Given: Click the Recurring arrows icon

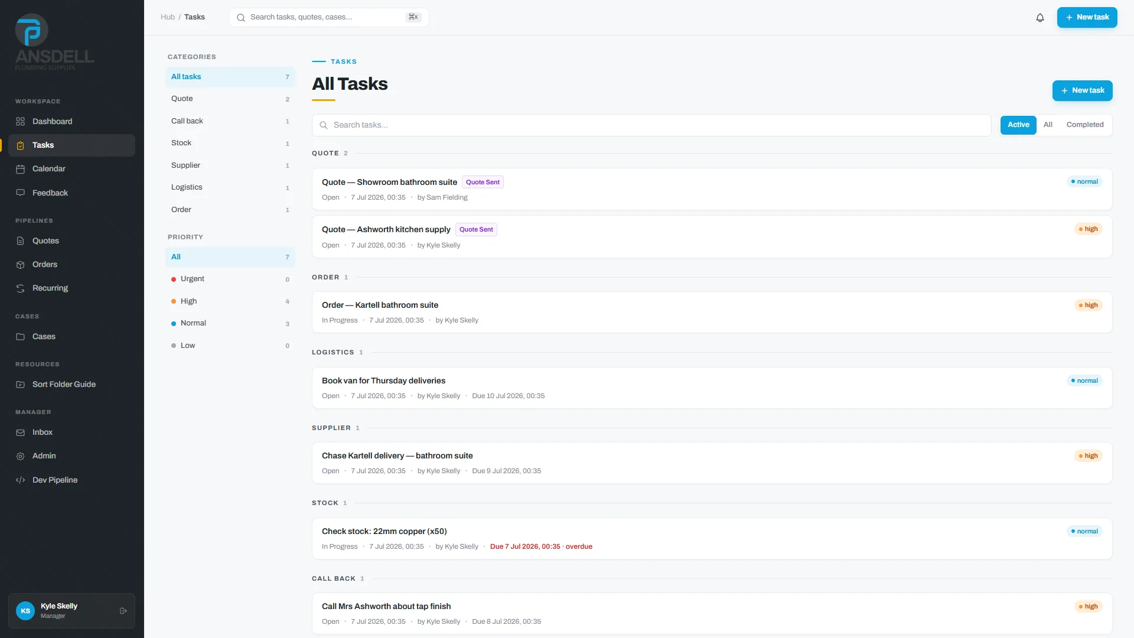Looking at the screenshot, I should tap(21, 288).
